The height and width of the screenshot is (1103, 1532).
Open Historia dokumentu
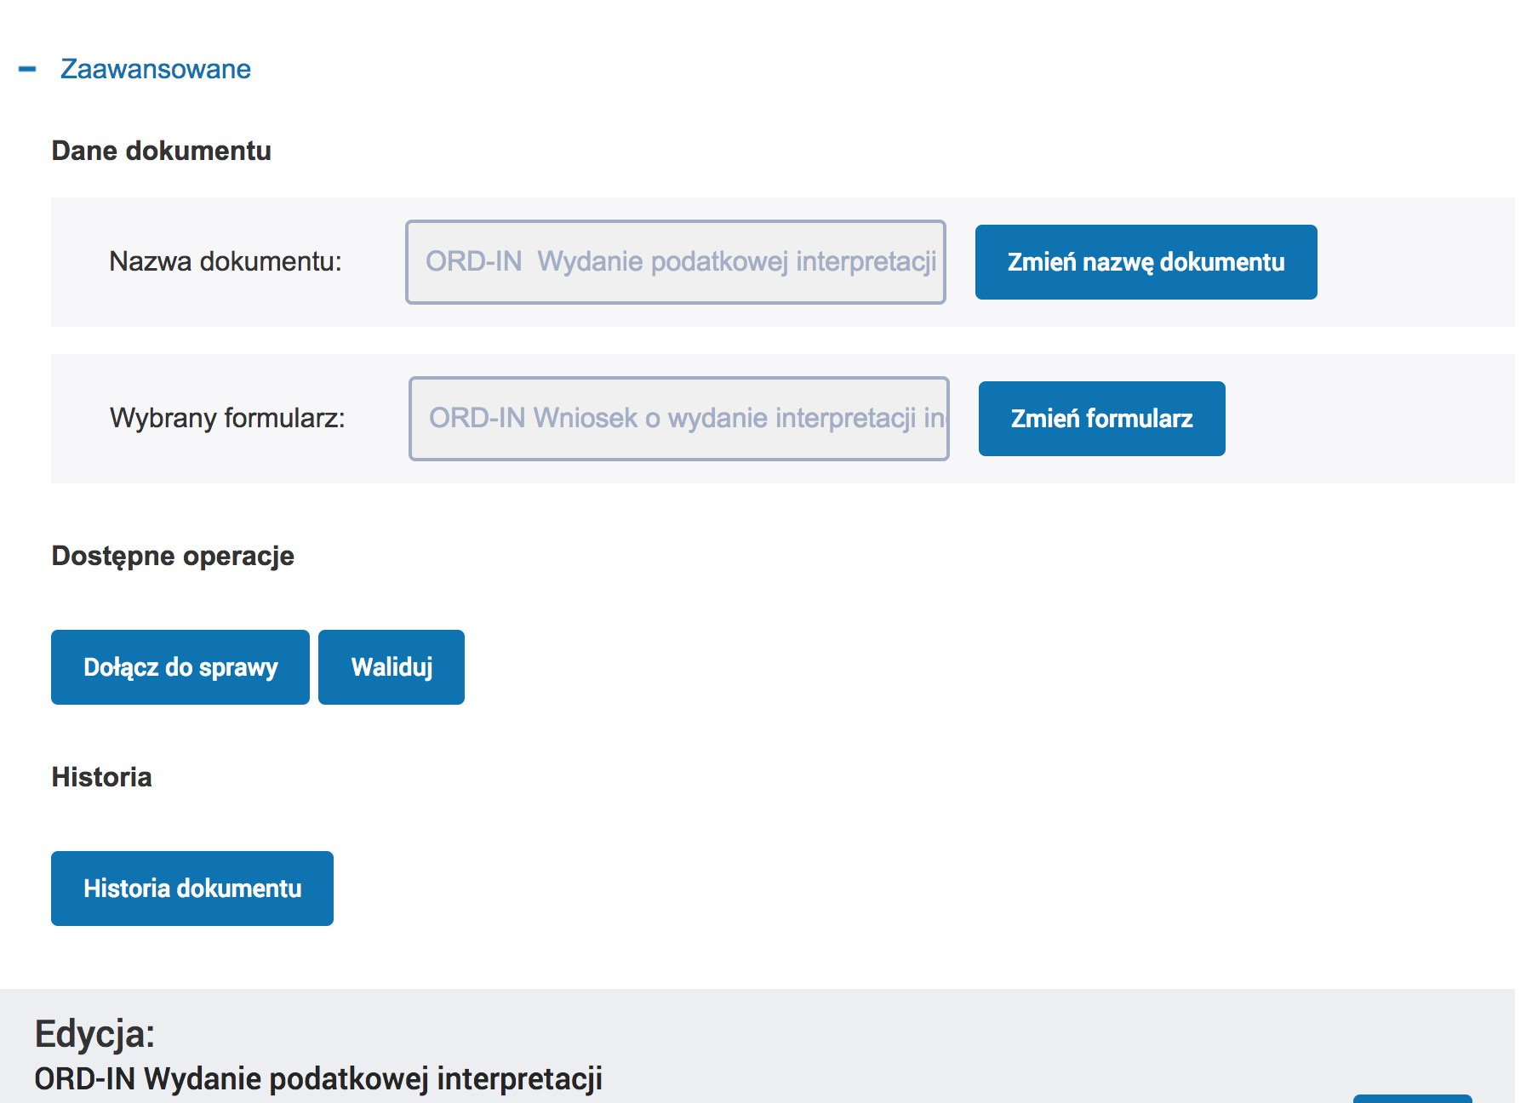[x=192, y=889]
